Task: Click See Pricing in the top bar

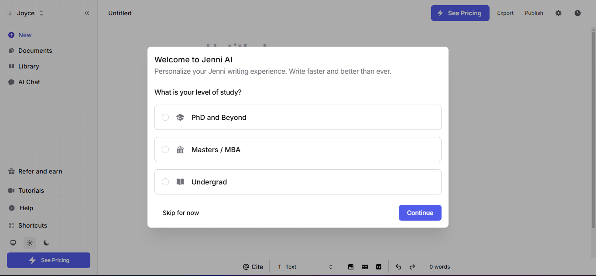Action: [x=460, y=13]
